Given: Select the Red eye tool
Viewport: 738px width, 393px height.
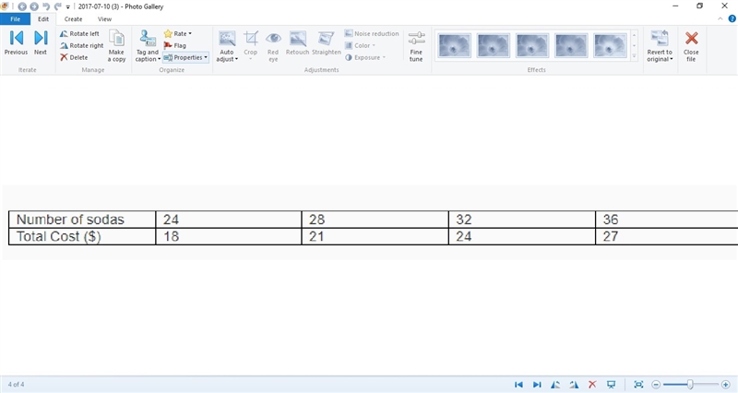Looking at the screenshot, I should [x=273, y=45].
